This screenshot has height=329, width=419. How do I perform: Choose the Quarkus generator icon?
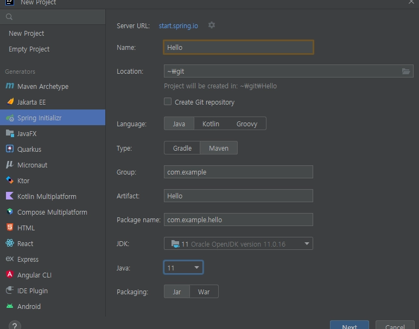9,149
